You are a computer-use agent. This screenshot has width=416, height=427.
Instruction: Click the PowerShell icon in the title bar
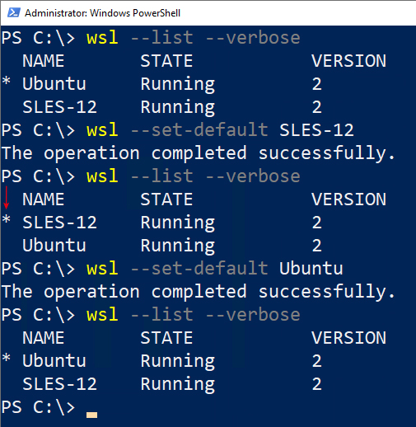(x=13, y=12)
